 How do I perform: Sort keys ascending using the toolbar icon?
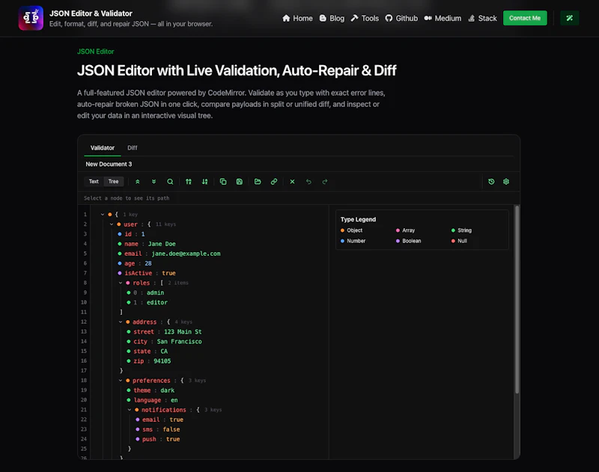(189, 182)
